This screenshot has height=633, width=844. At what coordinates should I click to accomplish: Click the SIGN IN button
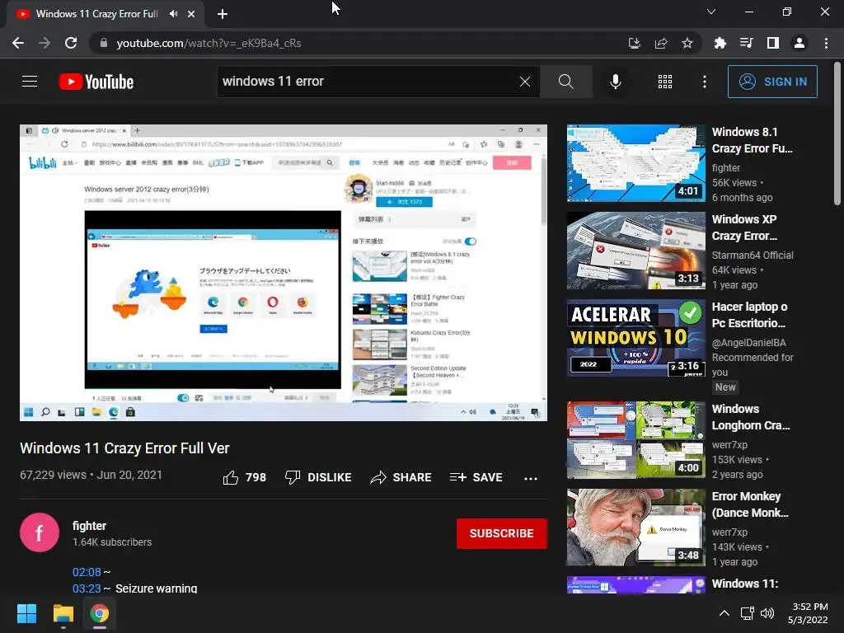tap(772, 82)
